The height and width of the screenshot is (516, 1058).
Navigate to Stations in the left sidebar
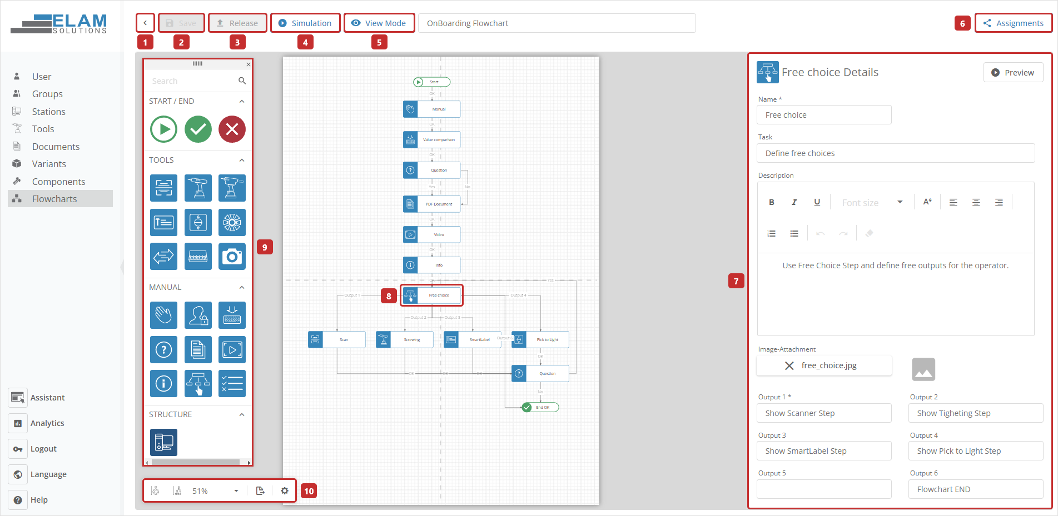[x=48, y=111]
